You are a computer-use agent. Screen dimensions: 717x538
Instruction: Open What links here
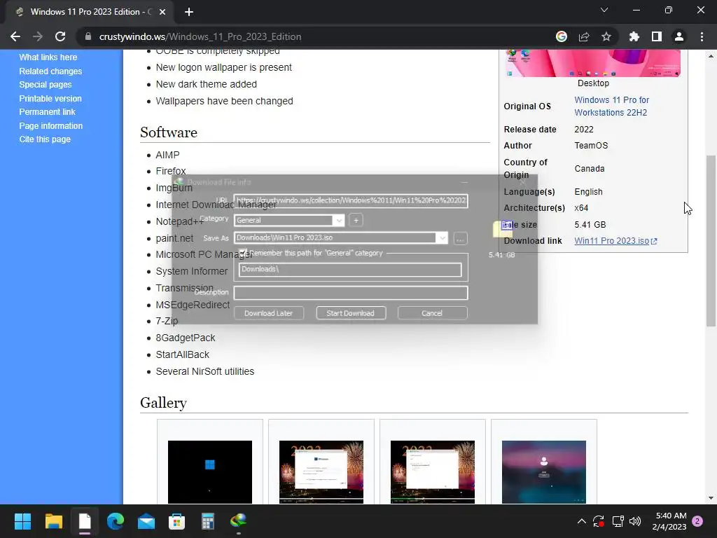point(48,57)
